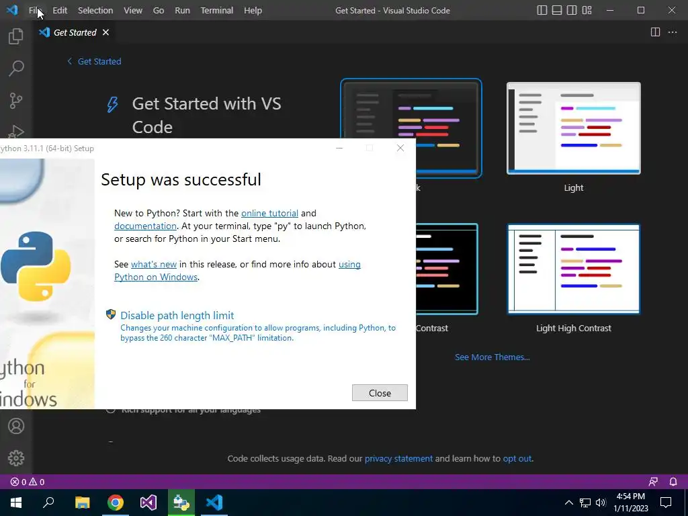Select Dark High Contrast theme thumbnail

tap(447, 269)
